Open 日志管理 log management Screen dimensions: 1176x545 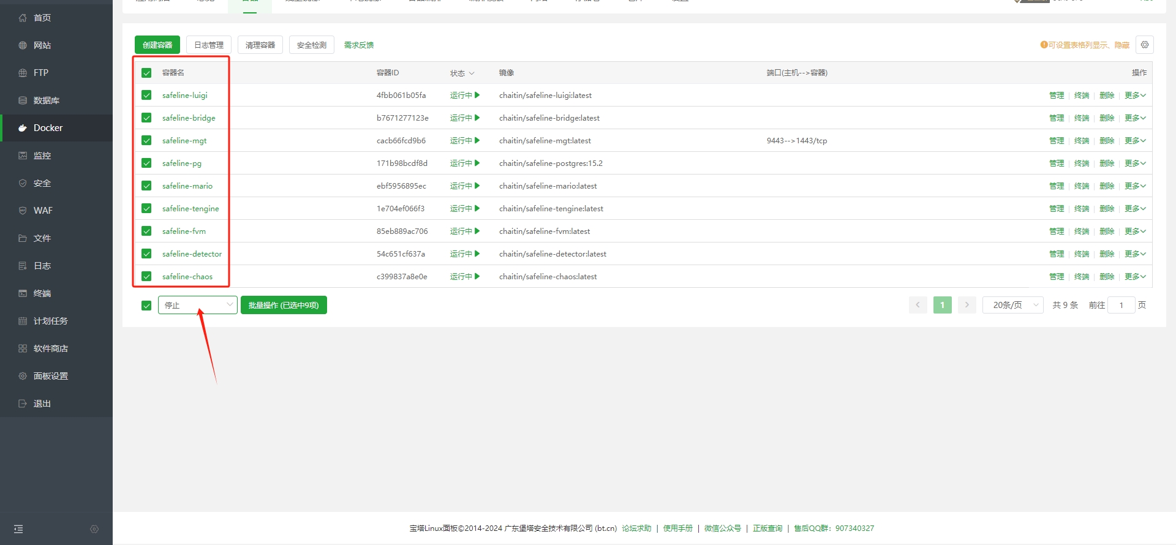(x=209, y=45)
